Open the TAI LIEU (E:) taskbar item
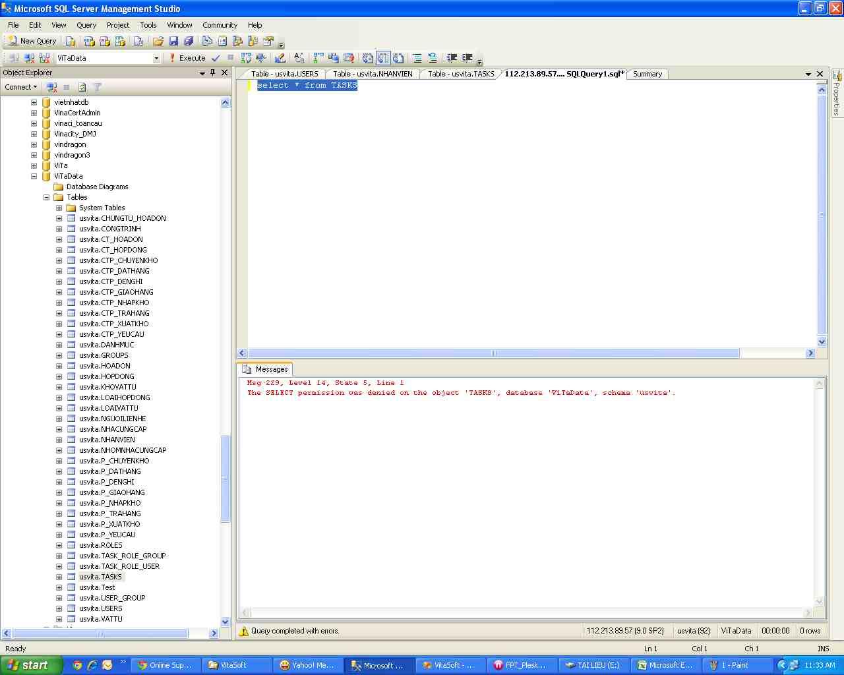844x675 pixels. (x=592, y=665)
